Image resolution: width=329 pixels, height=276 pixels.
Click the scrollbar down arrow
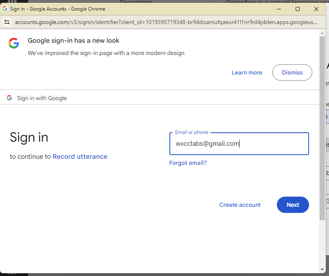click(x=322, y=269)
